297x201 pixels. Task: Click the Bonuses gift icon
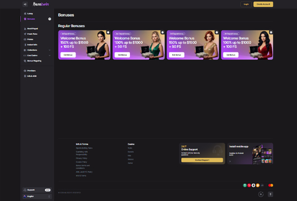click(x=25, y=19)
